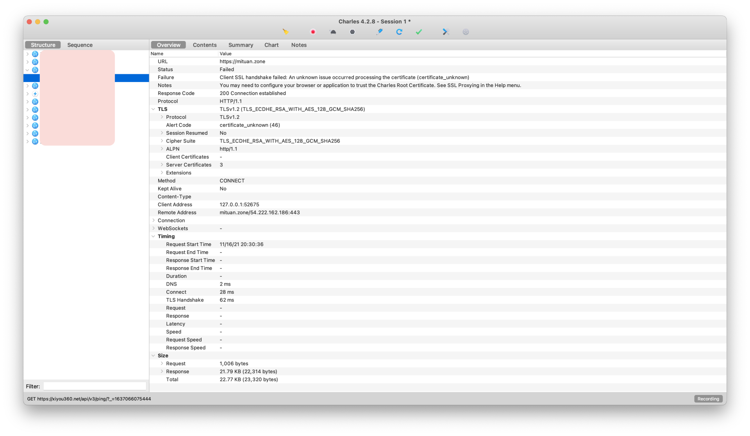The height and width of the screenshot is (436, 750).
Task: Expand the Server Certificates row
Action: pos(162,165)
